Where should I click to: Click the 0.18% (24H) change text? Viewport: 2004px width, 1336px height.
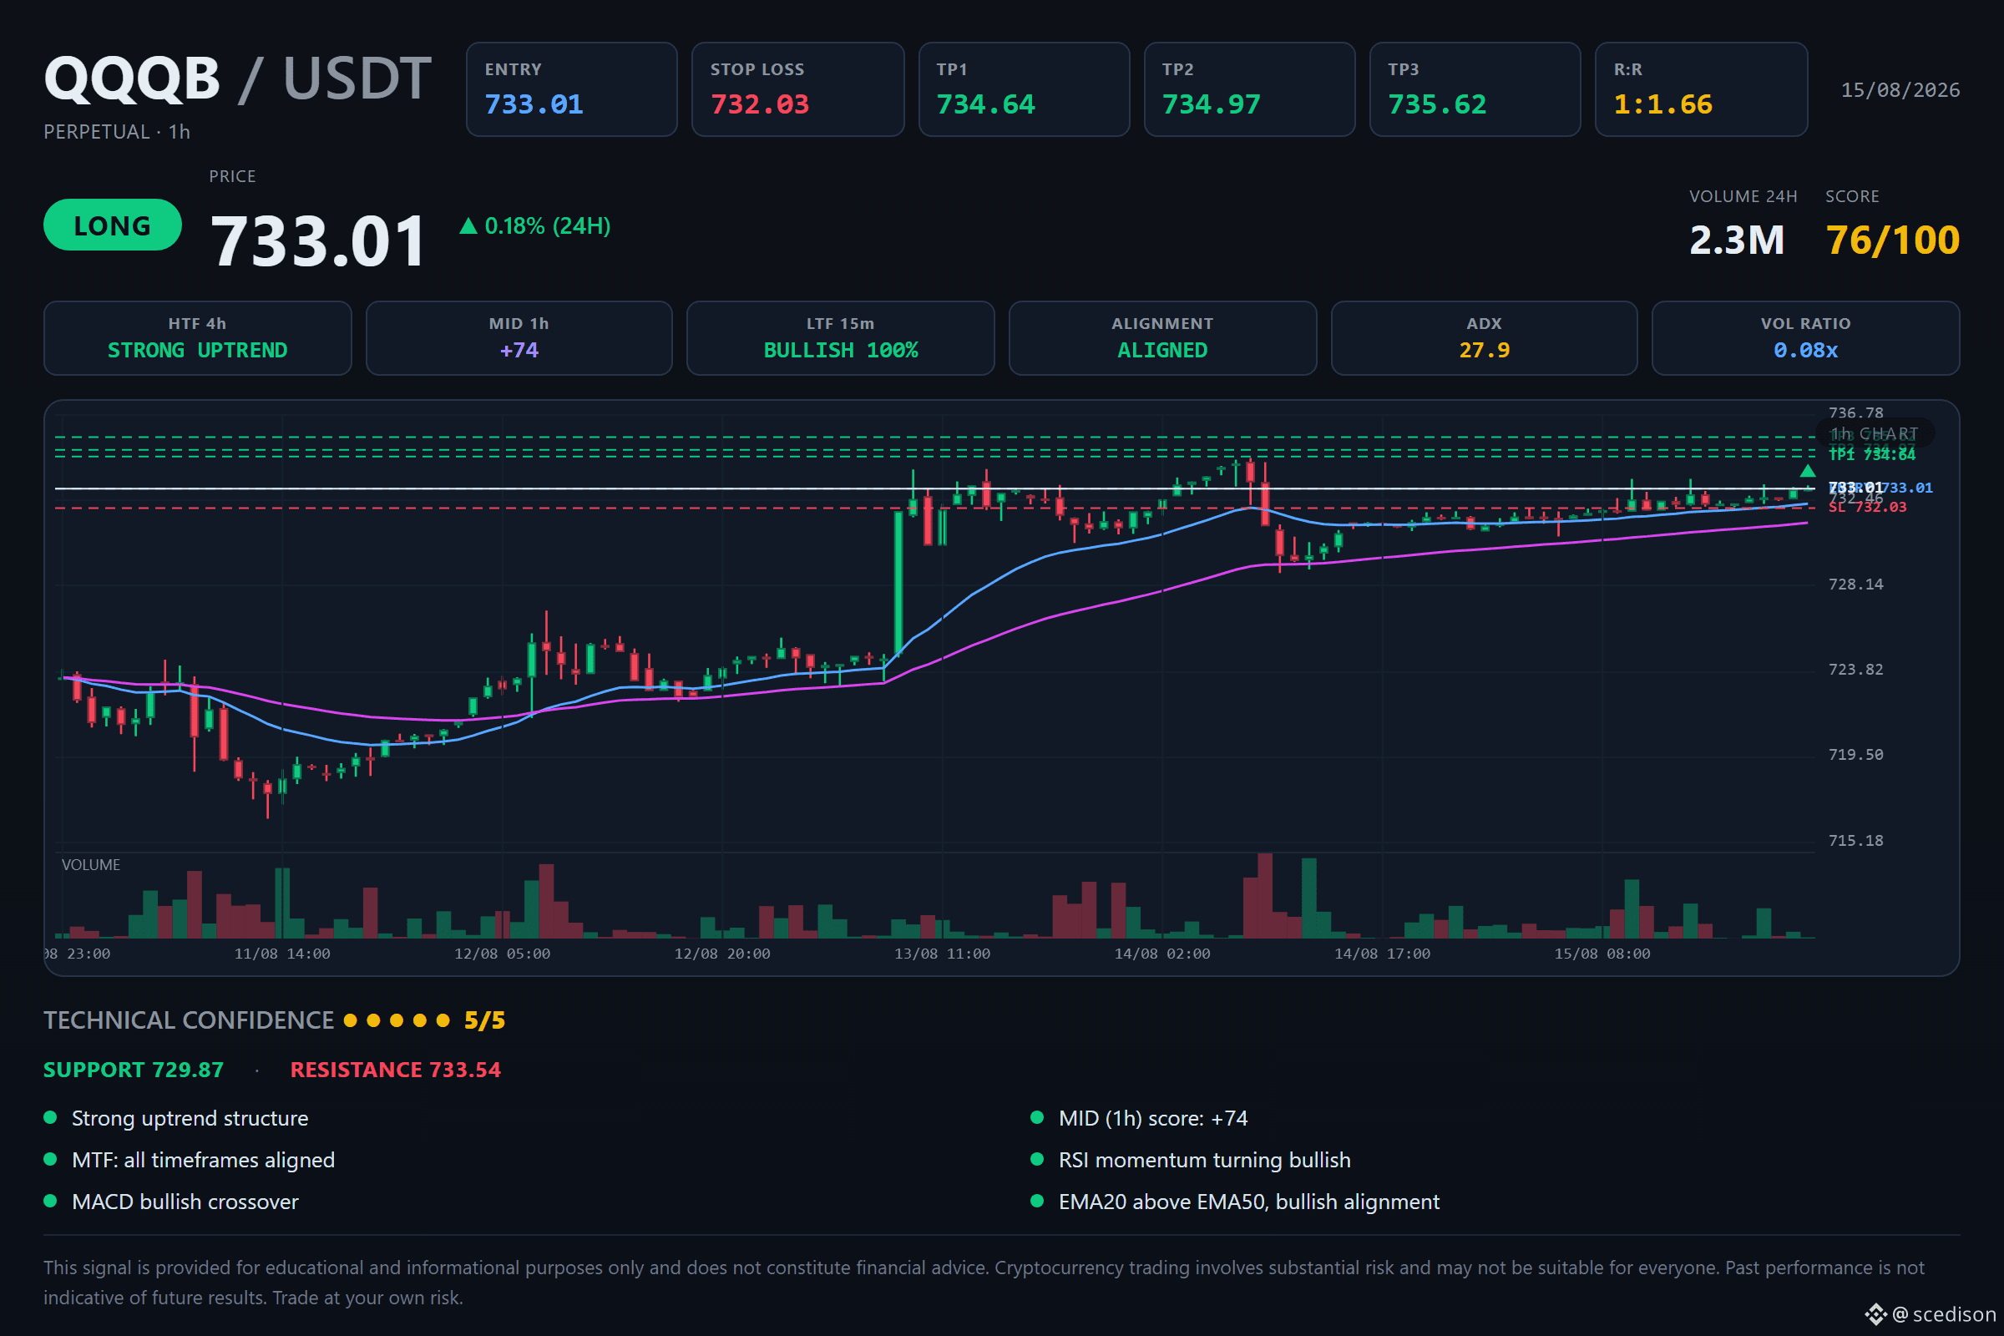click(547, 225)
